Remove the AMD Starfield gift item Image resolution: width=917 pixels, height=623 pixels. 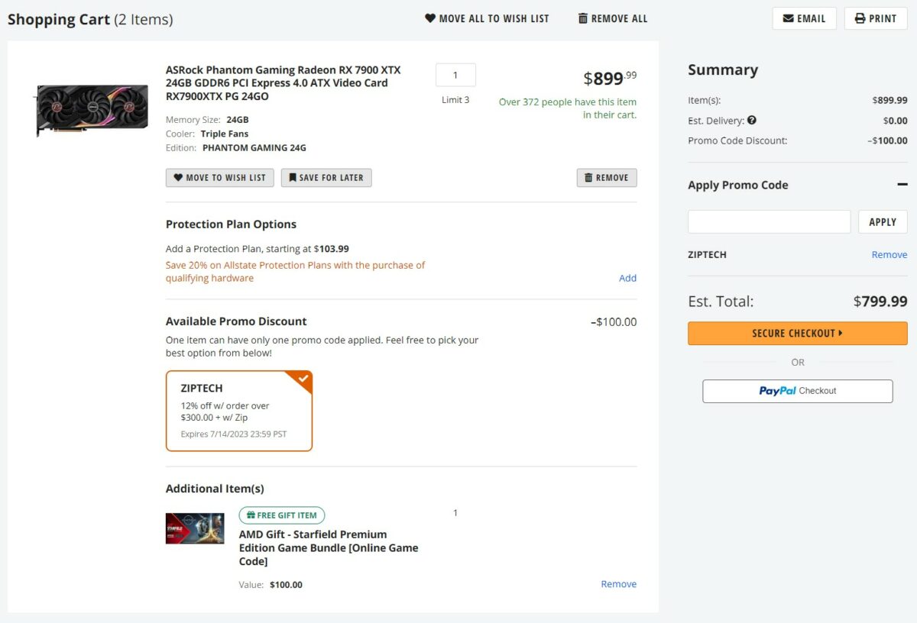pyautogui.click(x=618, y=584)
